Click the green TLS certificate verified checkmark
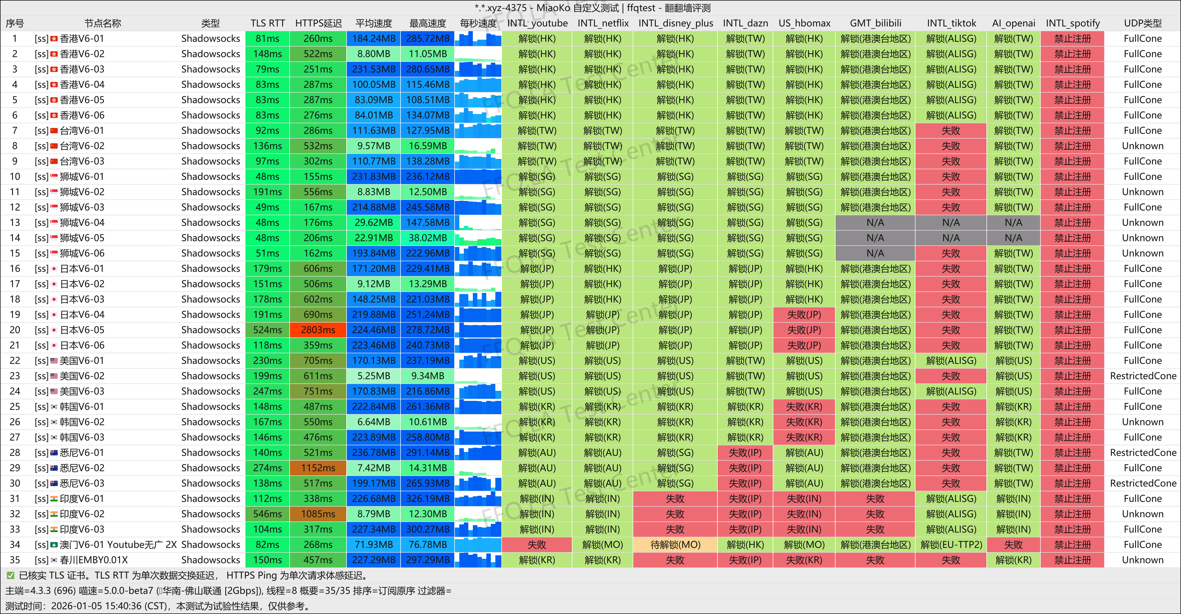Image resolution: width=1181 pixels, height=614 pixels. coord(10,576)
